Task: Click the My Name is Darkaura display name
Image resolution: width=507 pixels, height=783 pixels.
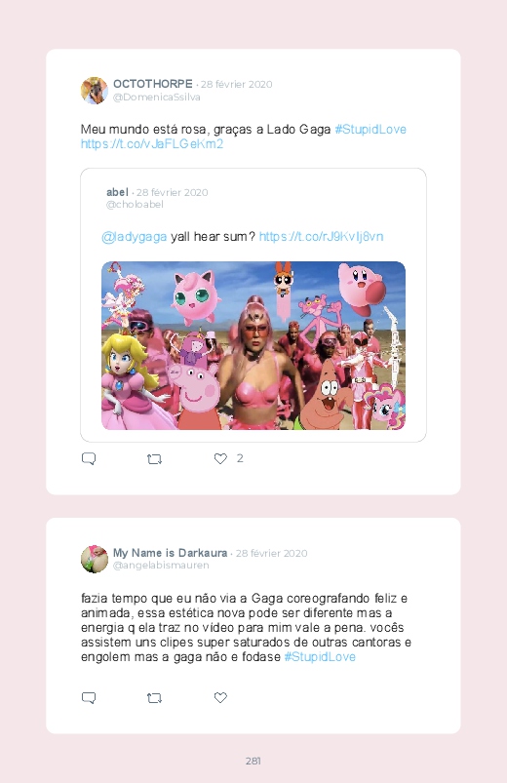Action: click(x=171, y=553)
